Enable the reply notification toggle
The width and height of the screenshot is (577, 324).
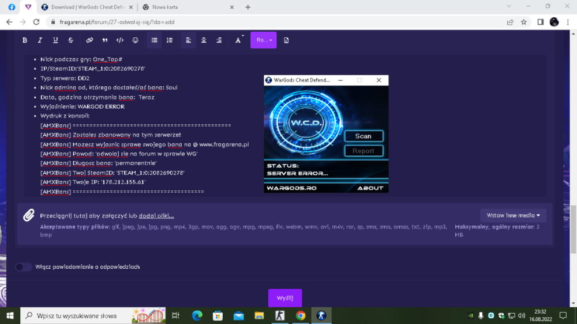24,267
